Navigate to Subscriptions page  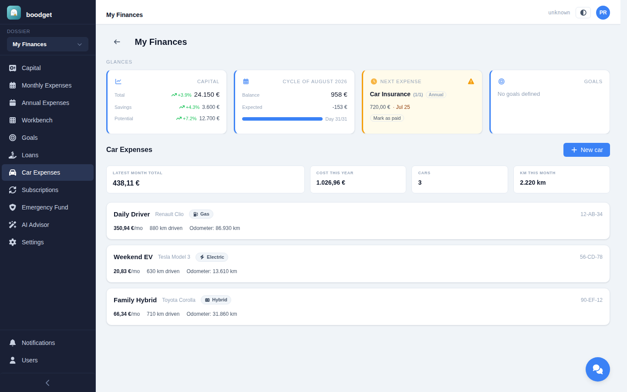tap(47, 190)
